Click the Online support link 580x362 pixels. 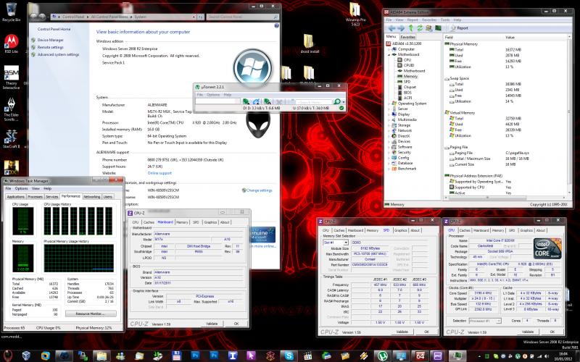point(159,173)
